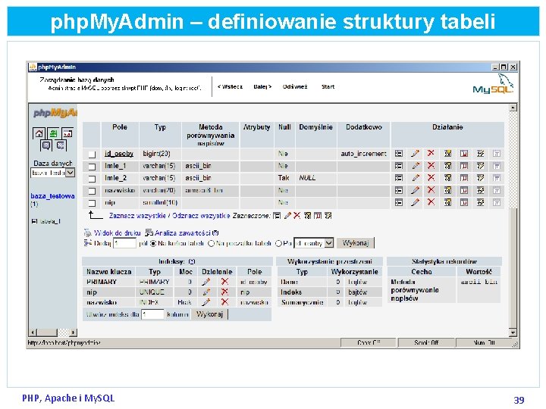The height and width of the screenshot is (409, 546).
Task: Open the baza_testowa database link
Action: pyautogui.click(x=52, y=196)
